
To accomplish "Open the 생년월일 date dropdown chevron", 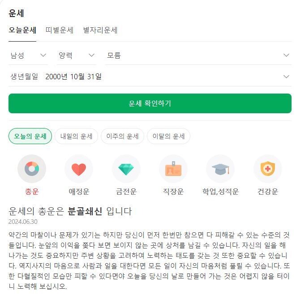I will point(287,77).
